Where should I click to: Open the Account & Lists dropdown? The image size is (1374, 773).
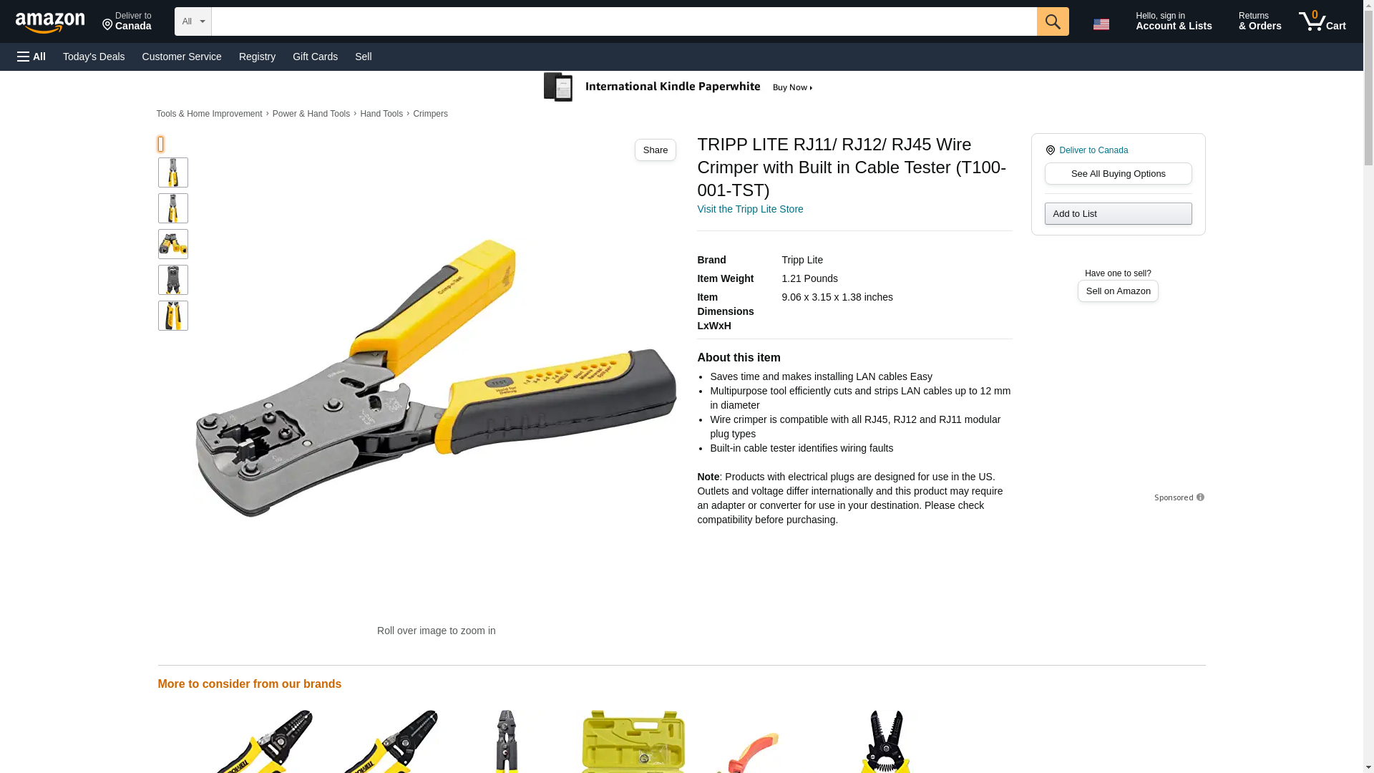1173,21
